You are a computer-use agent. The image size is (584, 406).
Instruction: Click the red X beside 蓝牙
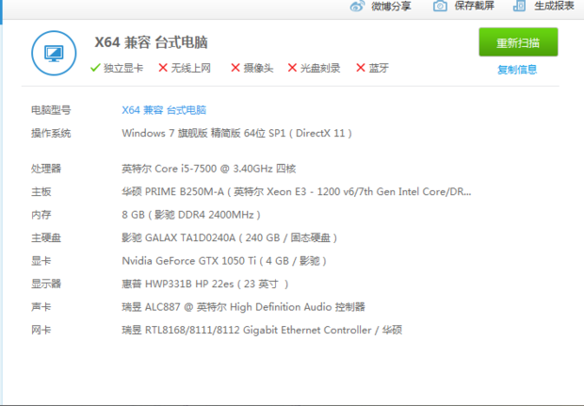(361, 68)
